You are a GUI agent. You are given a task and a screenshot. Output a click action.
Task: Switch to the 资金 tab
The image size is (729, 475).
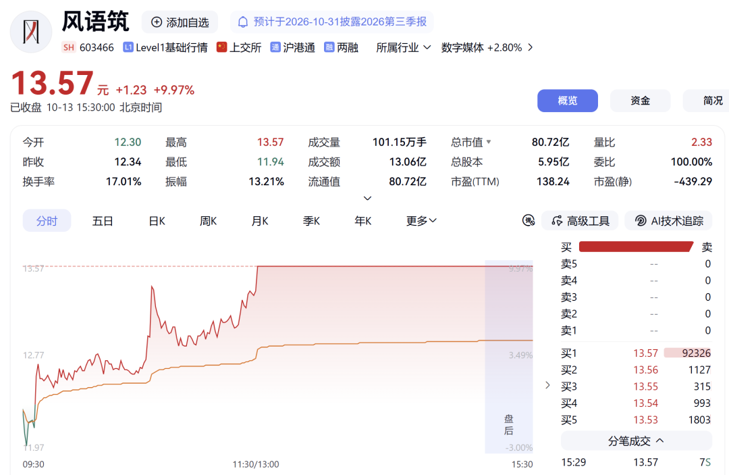(x=640, y=101)
